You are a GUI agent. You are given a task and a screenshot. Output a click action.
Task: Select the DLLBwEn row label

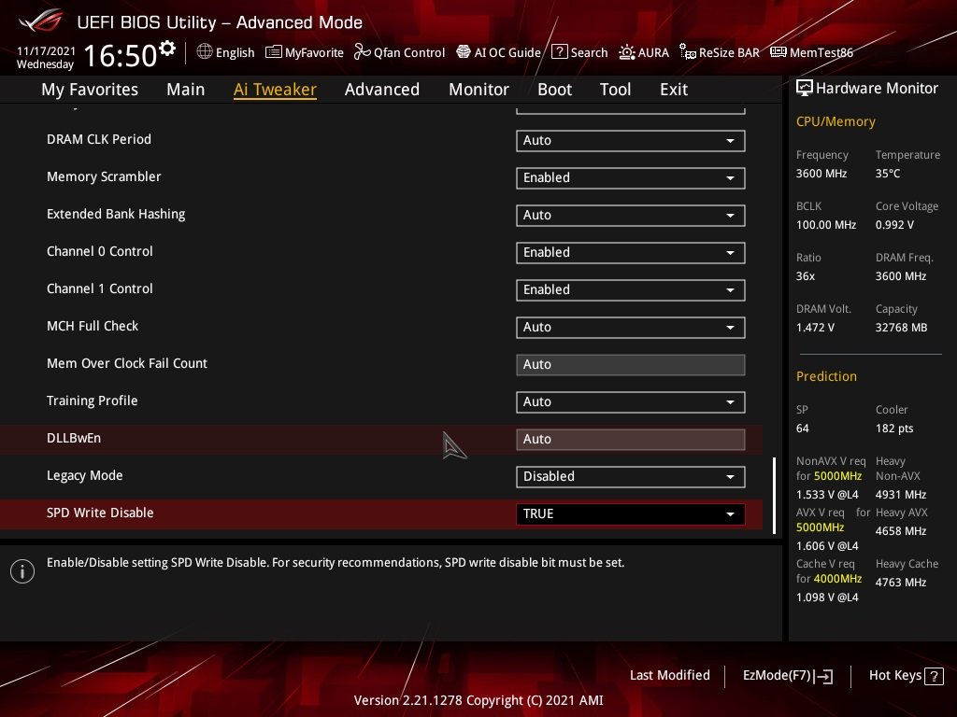(x=74, y=438)
